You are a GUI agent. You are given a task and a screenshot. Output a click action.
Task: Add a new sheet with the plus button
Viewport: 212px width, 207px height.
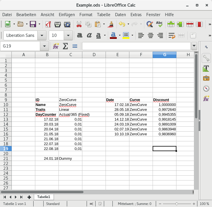[x=29, y=197]
